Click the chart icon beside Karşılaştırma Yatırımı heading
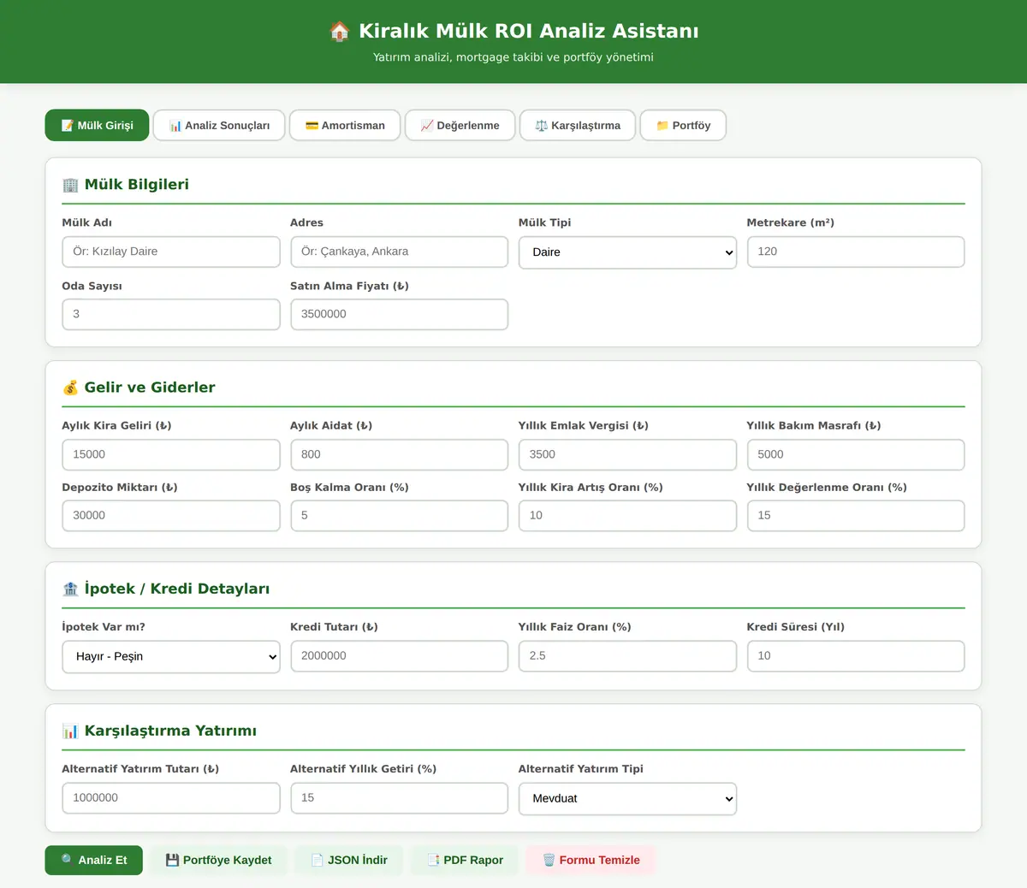This screenshot has width=1027, height=888. (70, 731)
